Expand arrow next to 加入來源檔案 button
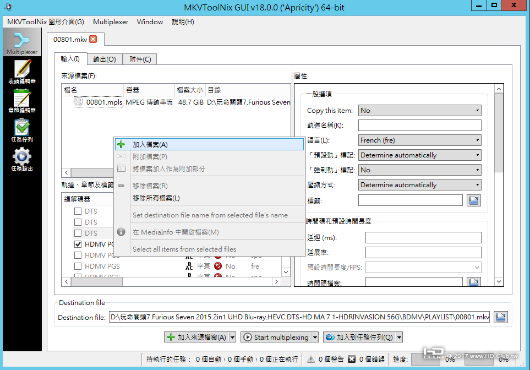 click(233, 337)
